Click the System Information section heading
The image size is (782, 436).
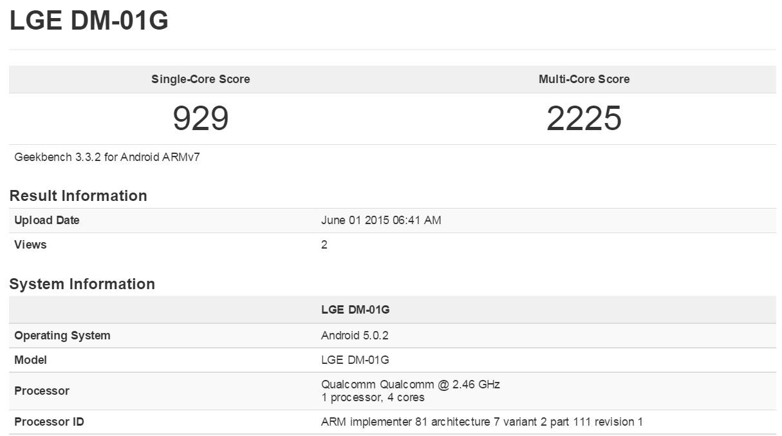82,284
